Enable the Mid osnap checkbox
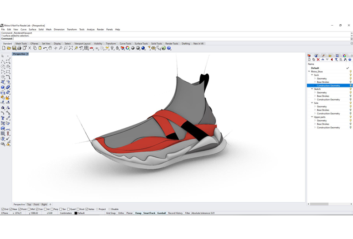 coord(28,209)
